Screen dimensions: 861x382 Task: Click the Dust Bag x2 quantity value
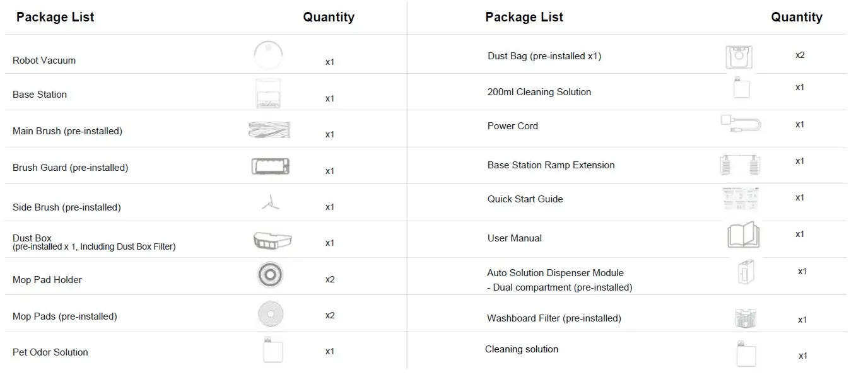(799, 55)
